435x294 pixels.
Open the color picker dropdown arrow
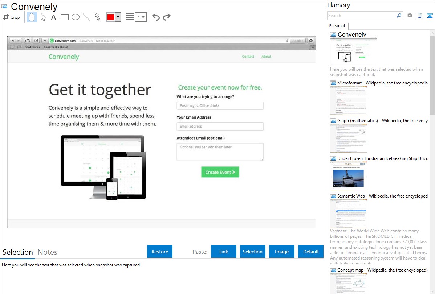point(118,17)
